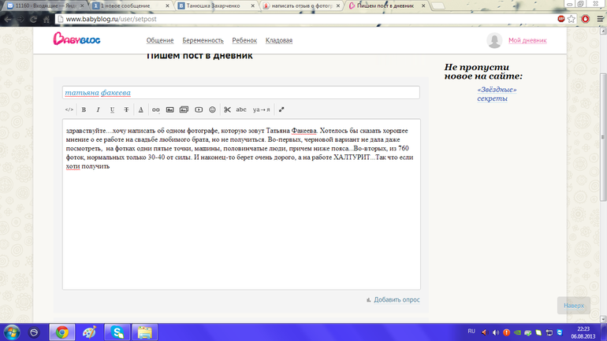Insert a photo gallery icon
607x341 pixels.
click(x=184, y=109)
